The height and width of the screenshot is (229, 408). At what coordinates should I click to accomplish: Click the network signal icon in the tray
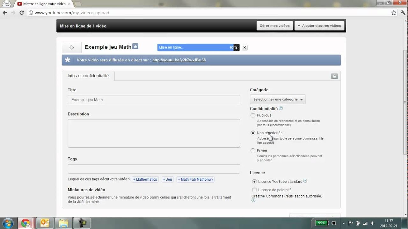(x=365, y=223)
